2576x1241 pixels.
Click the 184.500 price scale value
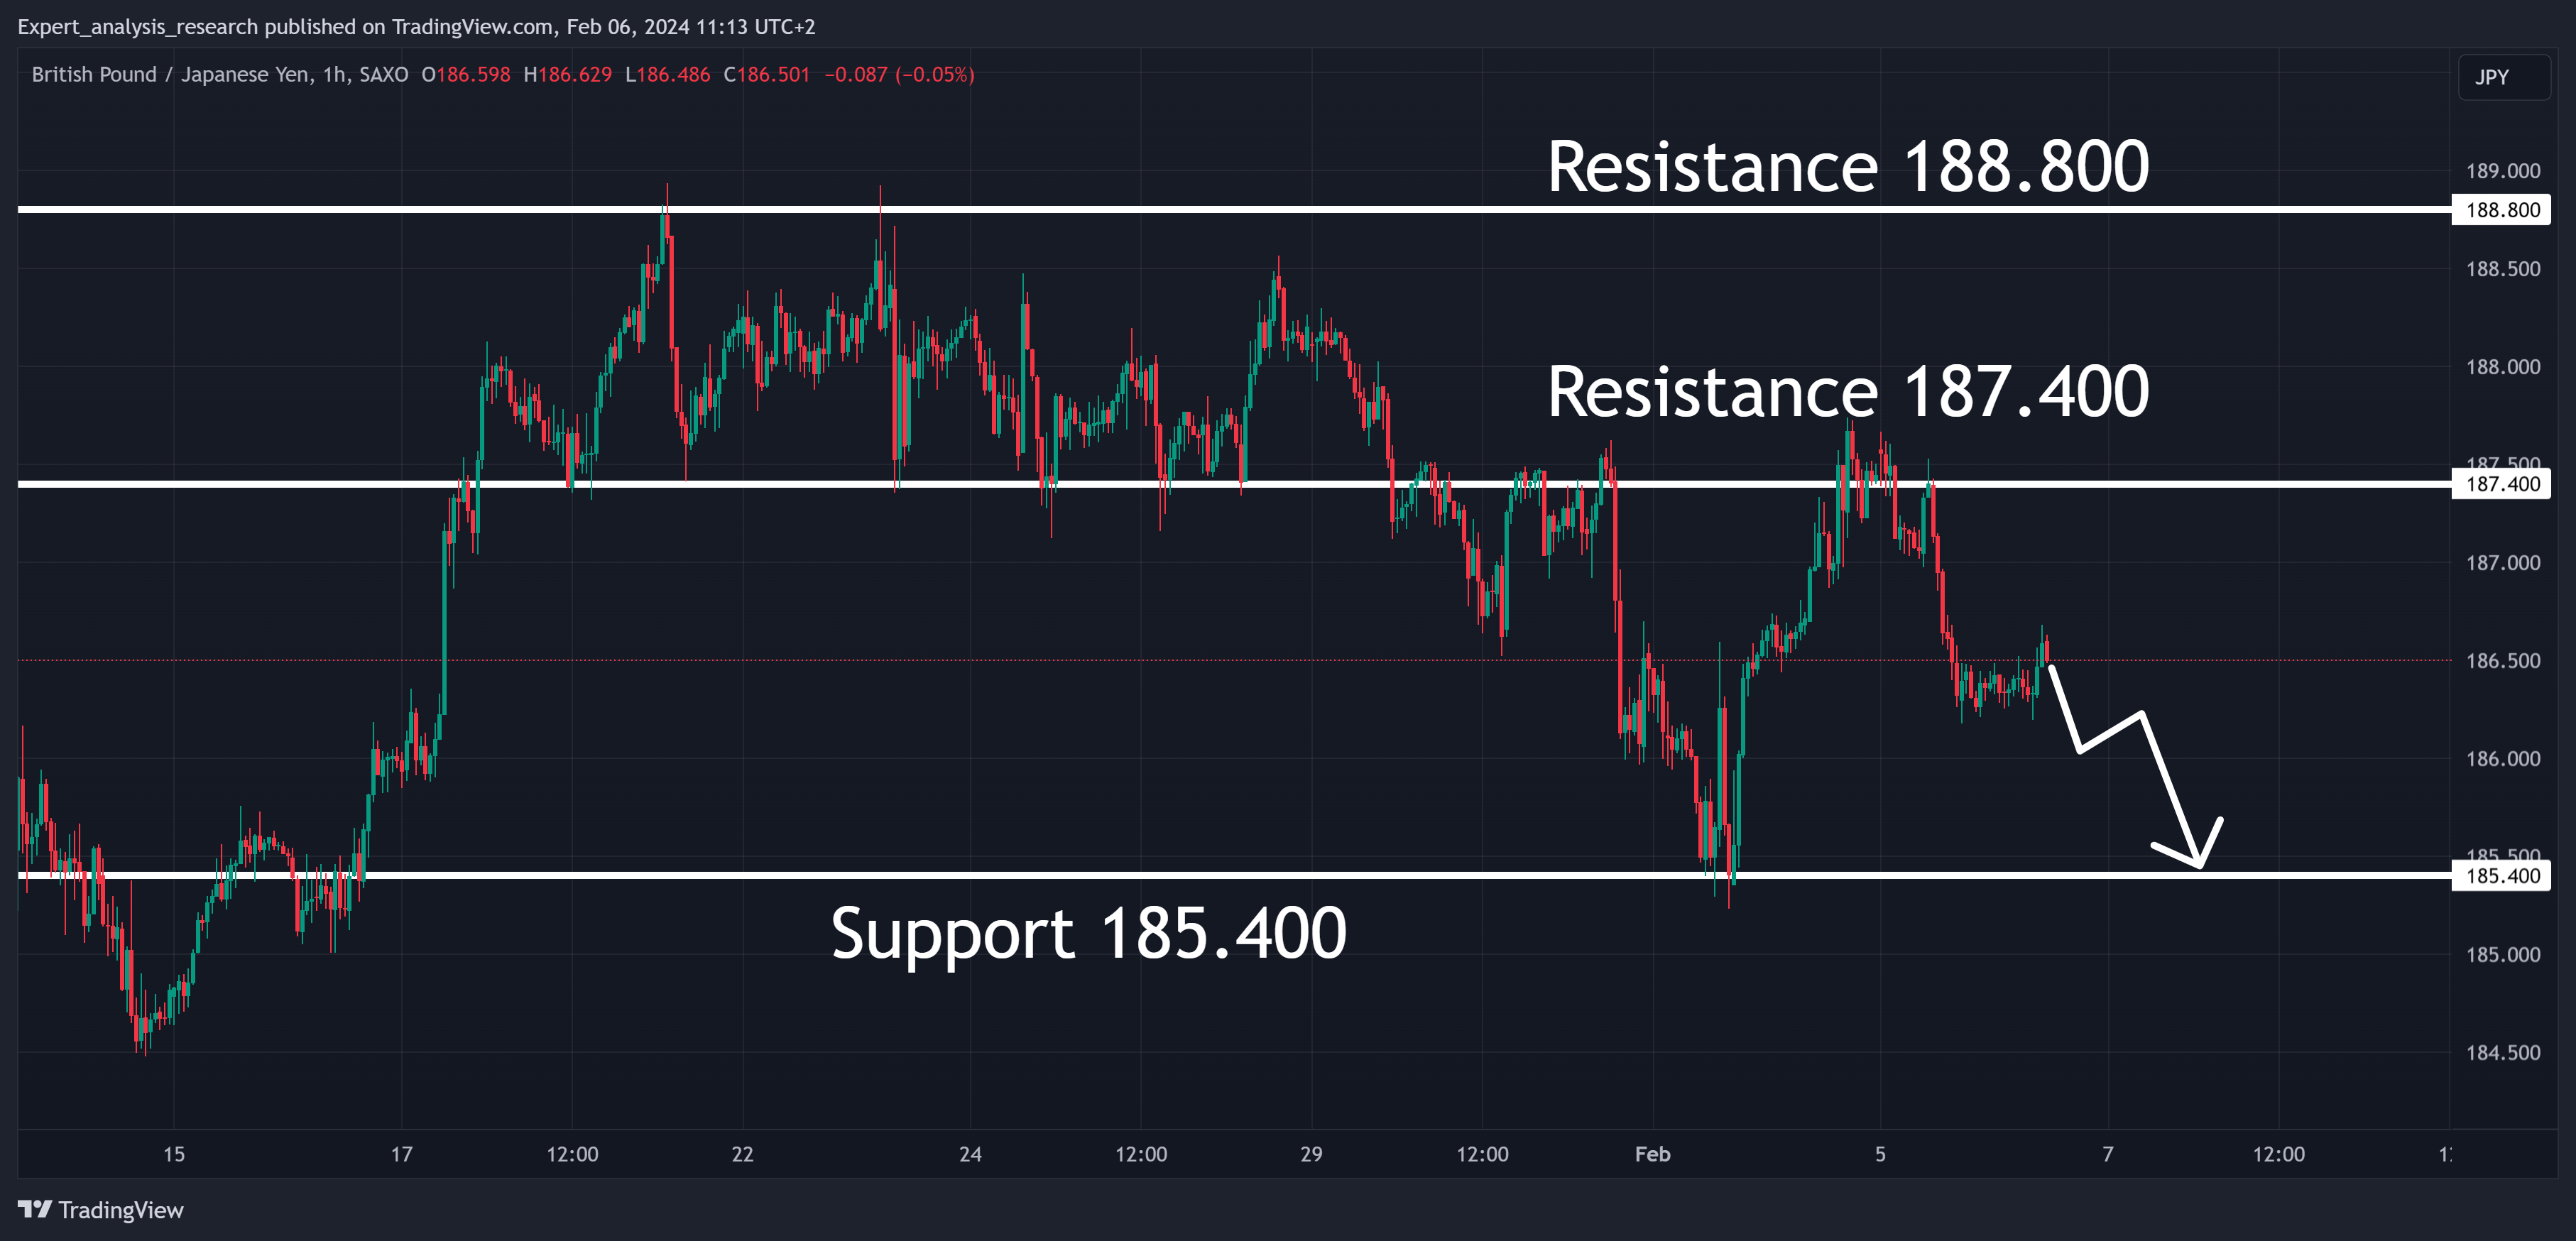(x=2502, y=1052)
